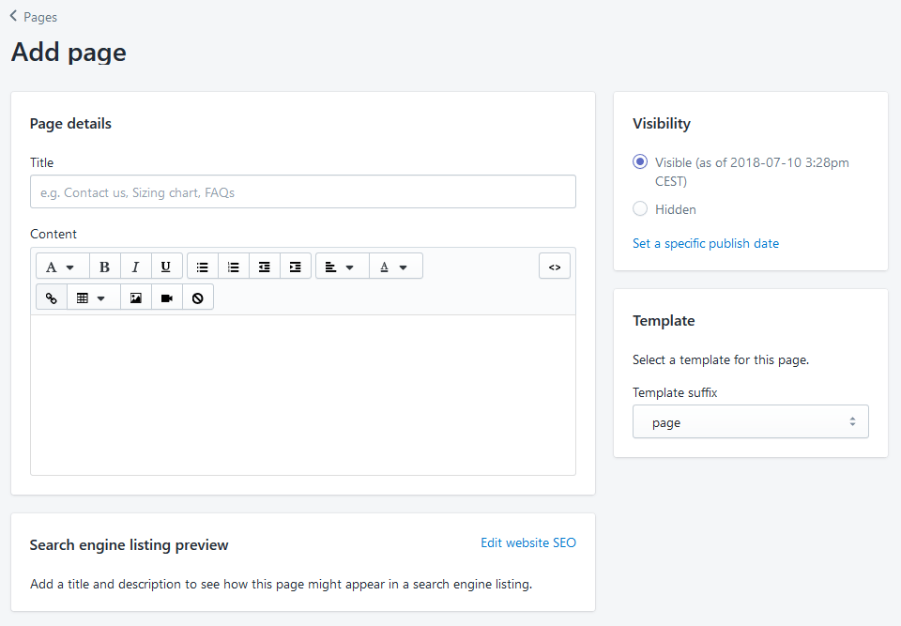Screen dimensions: 901x626
Task: Indent the current paragraph
Action: pyautogui.click(x=296, y=267)
